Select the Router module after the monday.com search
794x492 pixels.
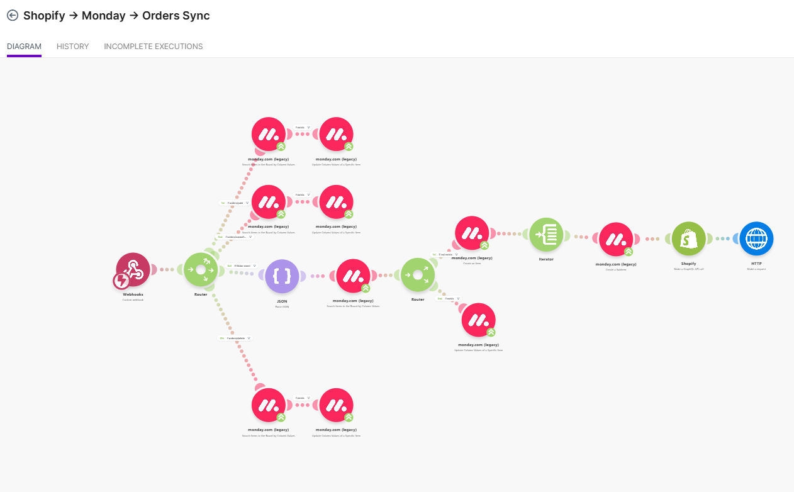[418, 275]
